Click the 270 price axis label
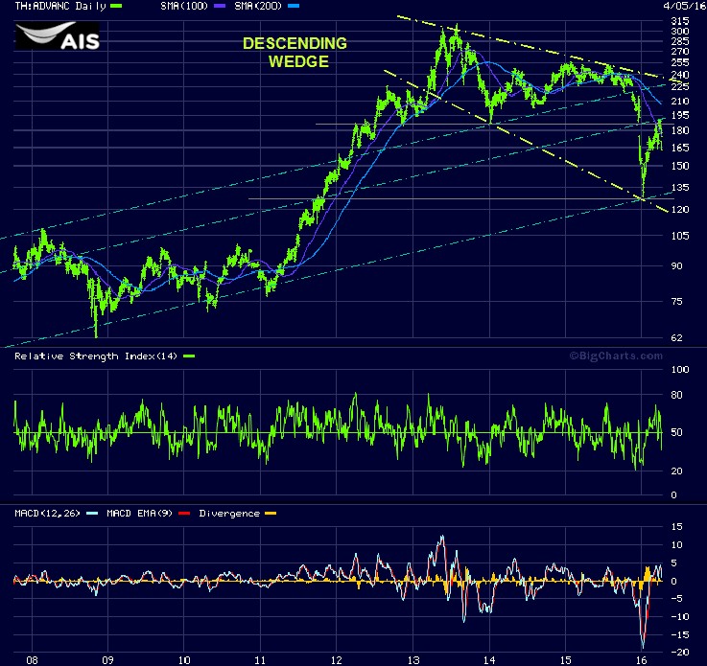The width and height of the screenshot is (707, 666). [680, 52]
